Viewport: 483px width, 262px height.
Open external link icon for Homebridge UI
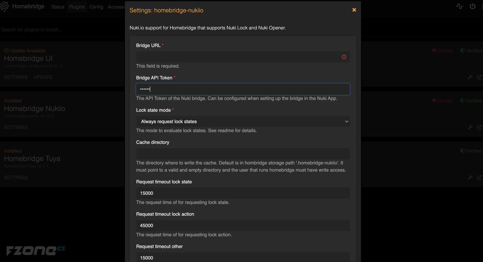click(479, 77)
